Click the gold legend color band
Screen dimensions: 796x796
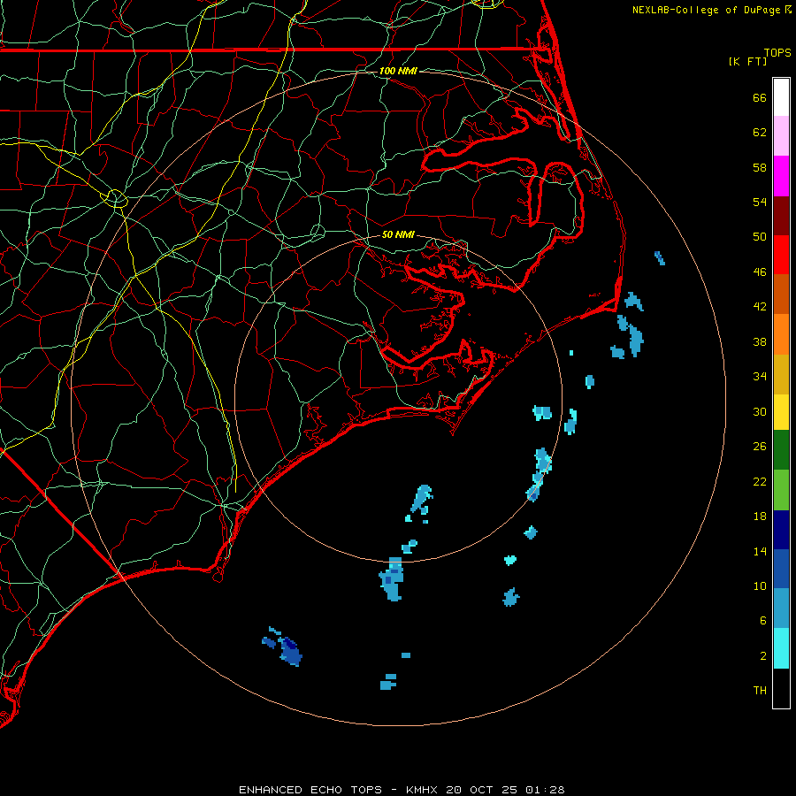pos(781,374)
